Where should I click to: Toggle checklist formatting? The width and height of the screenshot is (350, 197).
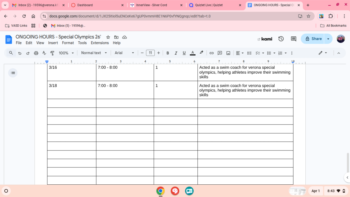257,53
